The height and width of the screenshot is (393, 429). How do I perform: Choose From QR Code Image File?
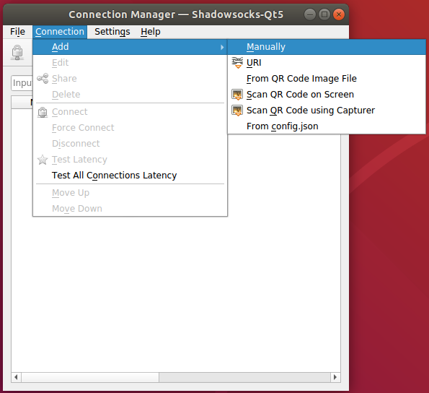tap(327, 79)
